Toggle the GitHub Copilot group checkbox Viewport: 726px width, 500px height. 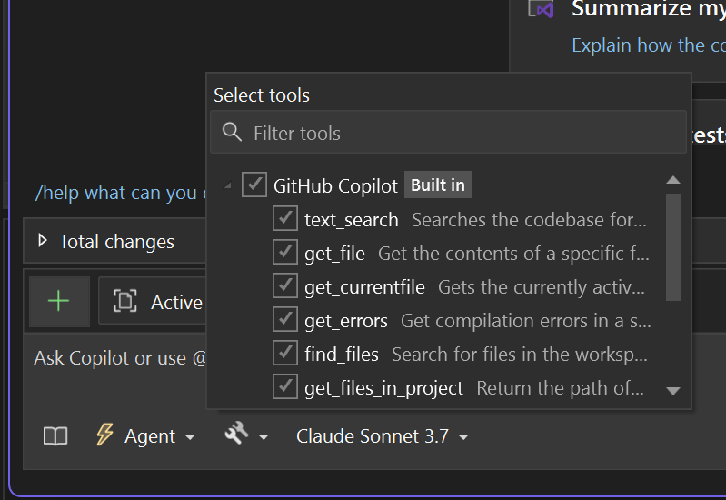pos(254,185)
